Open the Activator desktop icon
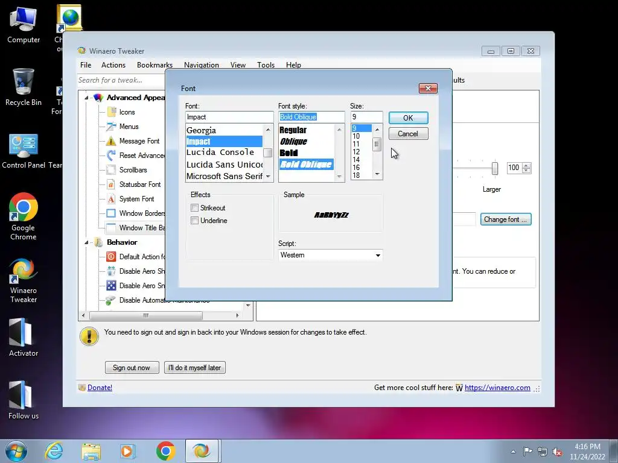Viewport: 618px width, 463px height. tap(24, 337)
